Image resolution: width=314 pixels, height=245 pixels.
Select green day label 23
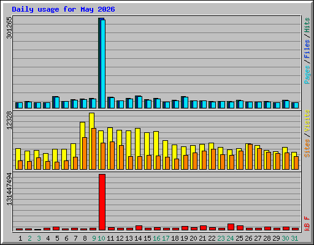click(221, 238)
